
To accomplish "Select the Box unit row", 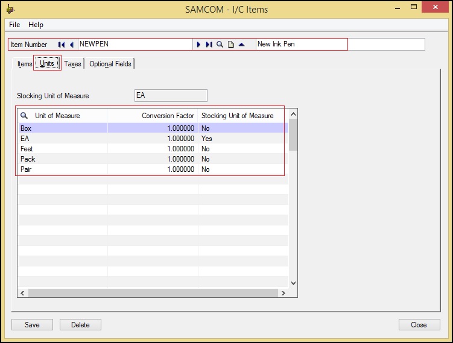I will click(x=153, y=128).
